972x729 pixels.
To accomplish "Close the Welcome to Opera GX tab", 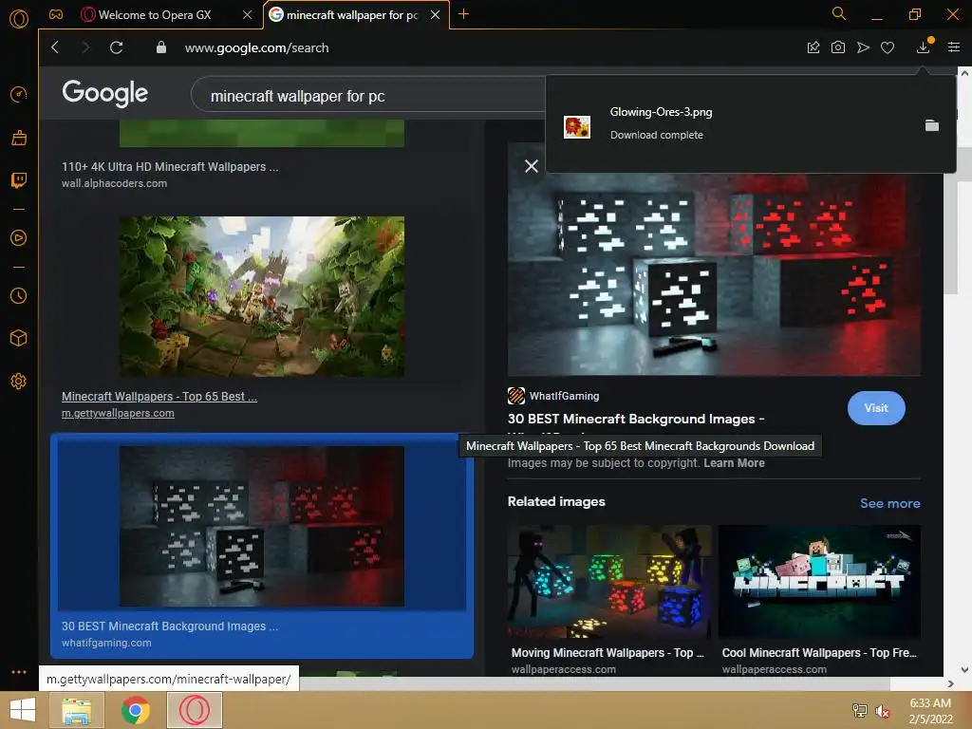I will pos(248,15).
